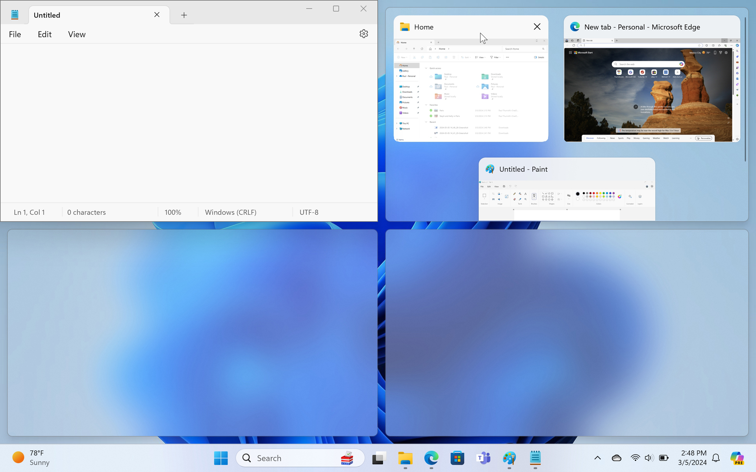Image resolution: width=756 pixels, height=472 pixels.
Task: Close the Untitled tab in Notepad
Action: point(157,15)
